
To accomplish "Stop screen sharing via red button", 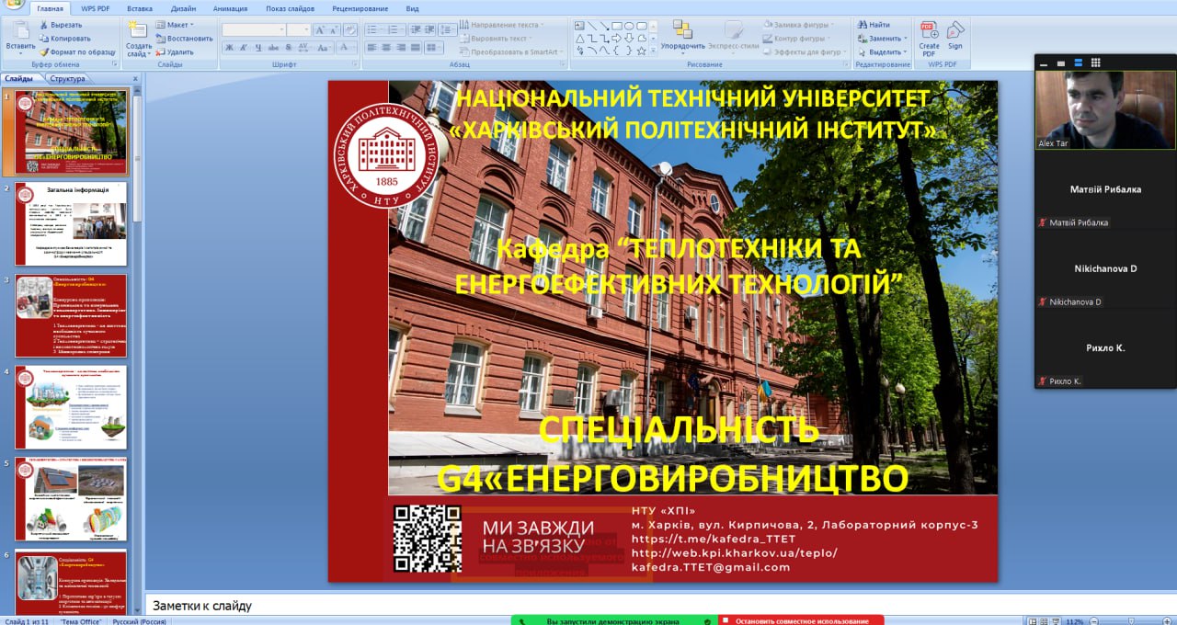I will (x=800, y=620).
